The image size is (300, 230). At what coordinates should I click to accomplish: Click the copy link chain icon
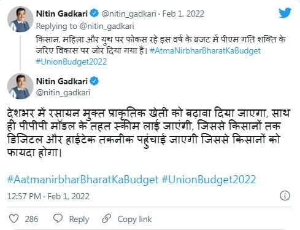[x=106, y=218]
